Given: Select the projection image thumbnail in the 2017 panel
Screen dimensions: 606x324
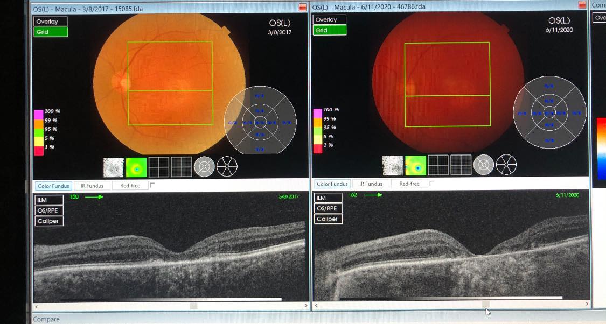Looking at the screenshot, I should coord(113,167).
